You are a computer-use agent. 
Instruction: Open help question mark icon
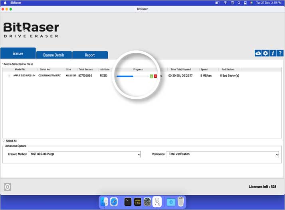coord(280,53)
